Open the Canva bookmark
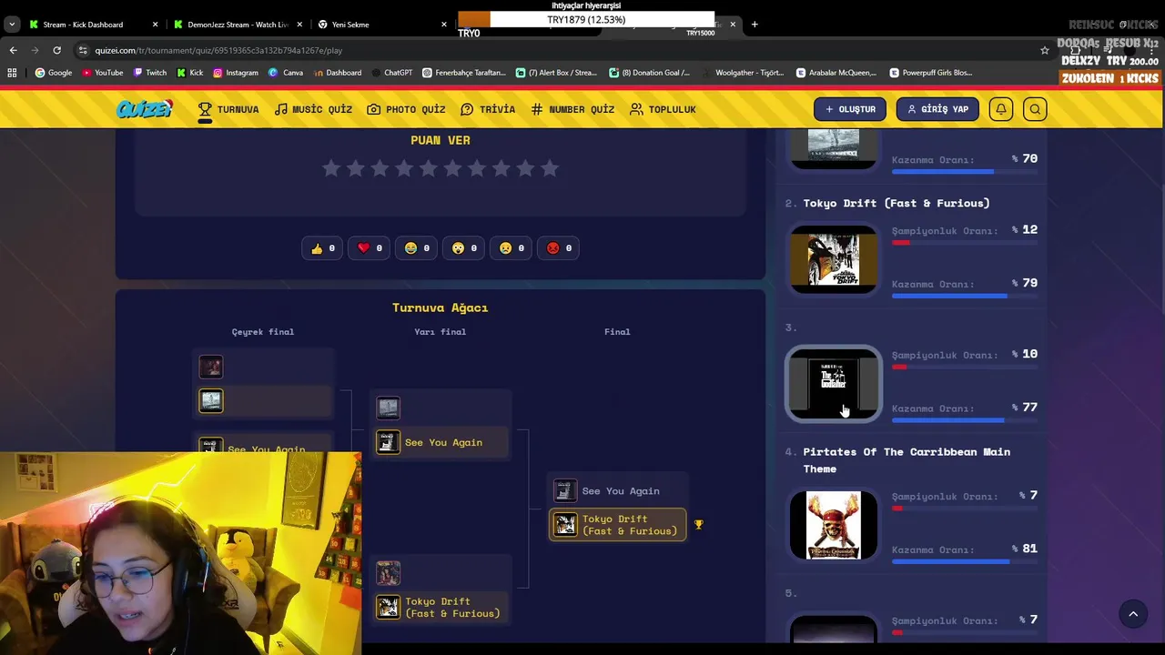The image size is (1165, 655). click(x=286, y=73)
